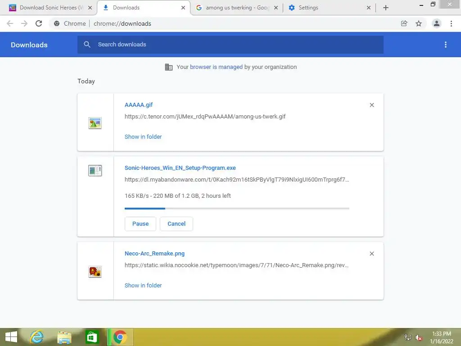Viewport: 461px width, 346px height.
Task: Open the Chrome three-dot menu
Action: click(451, 23)
